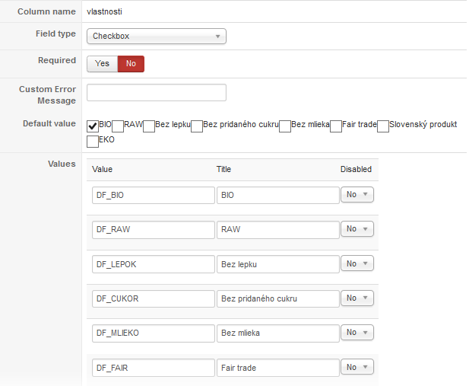Click the Custom Error Message field
Viewport: 469px width, 386px height.
point(157,93)
